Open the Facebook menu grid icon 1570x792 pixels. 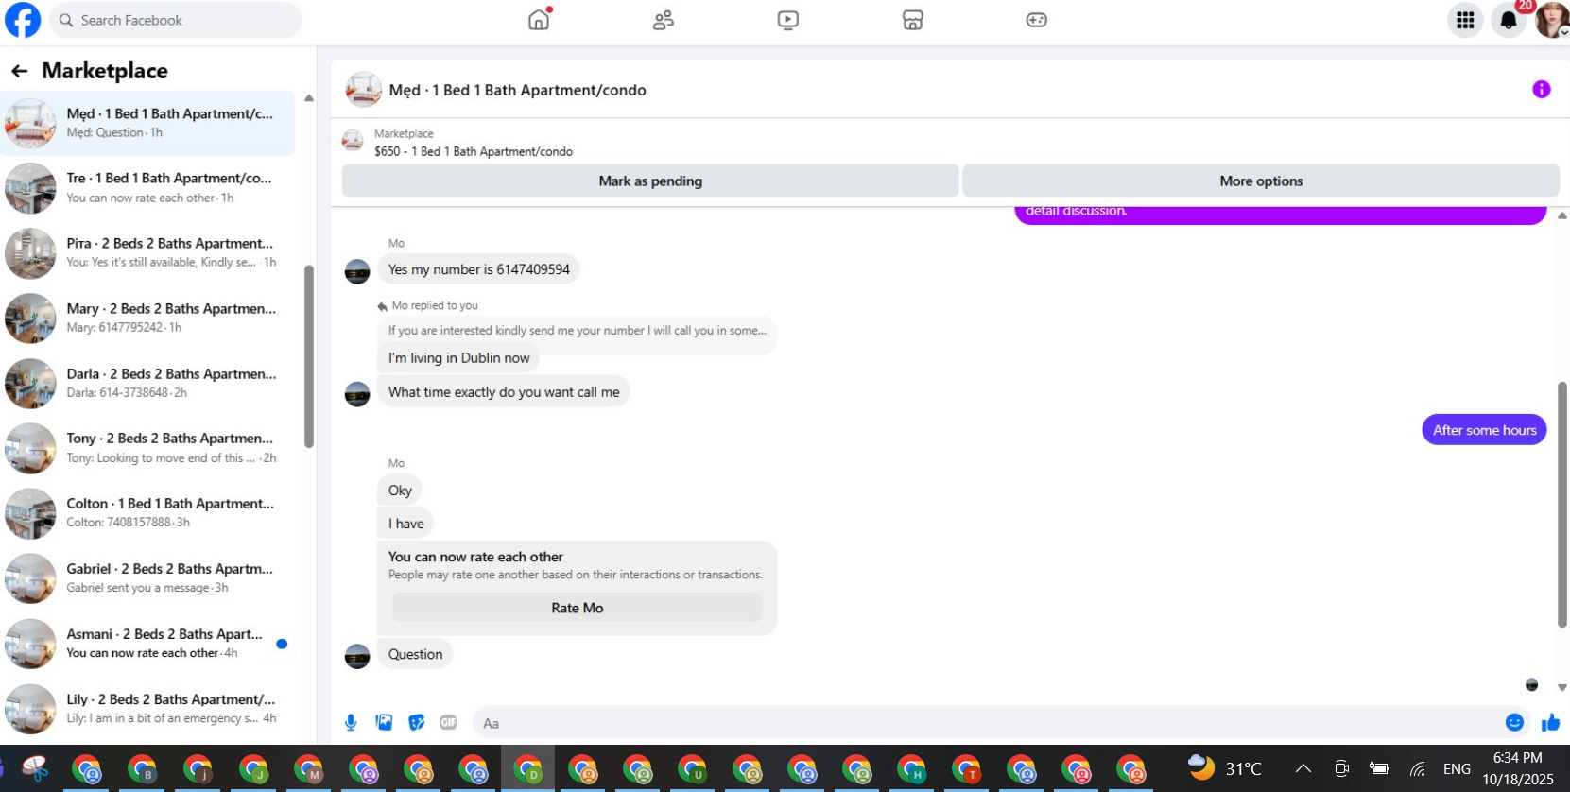click(1465, 20)
